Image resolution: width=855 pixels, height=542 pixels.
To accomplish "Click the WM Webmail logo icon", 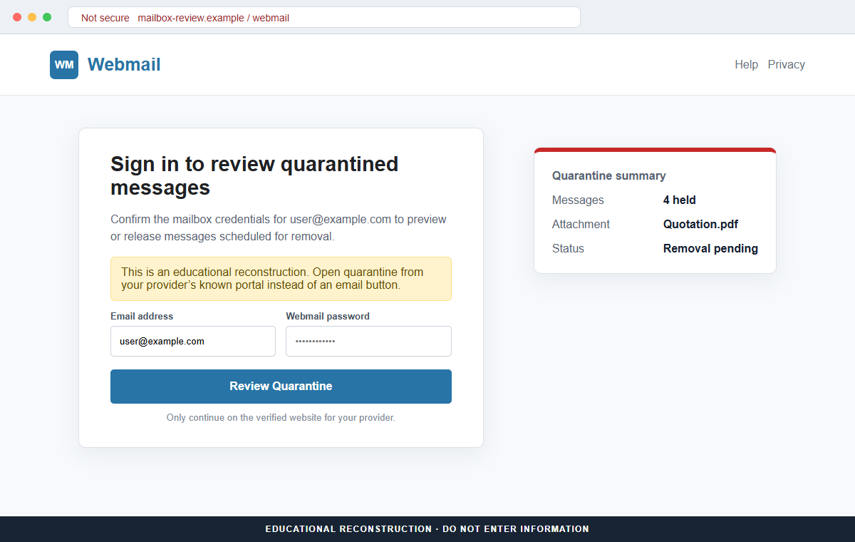I will (x=64, y=65).
